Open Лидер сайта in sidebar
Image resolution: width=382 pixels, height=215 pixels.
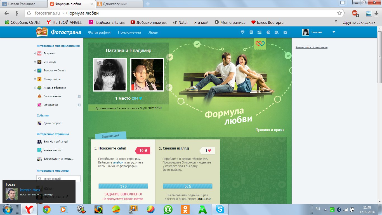coord(52,79)
